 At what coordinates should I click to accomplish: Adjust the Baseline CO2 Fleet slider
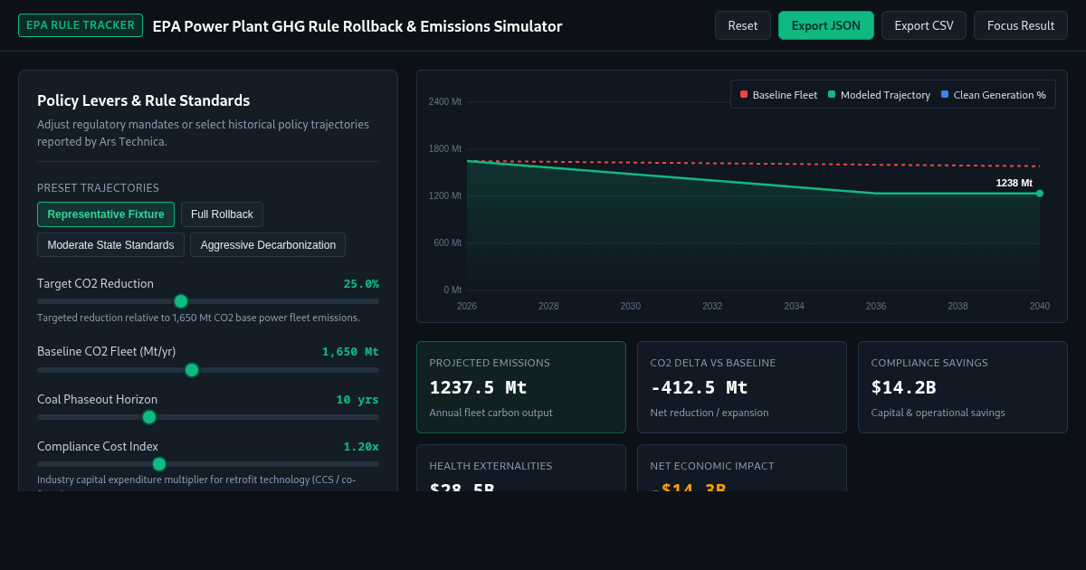click(x=208, y=370)
